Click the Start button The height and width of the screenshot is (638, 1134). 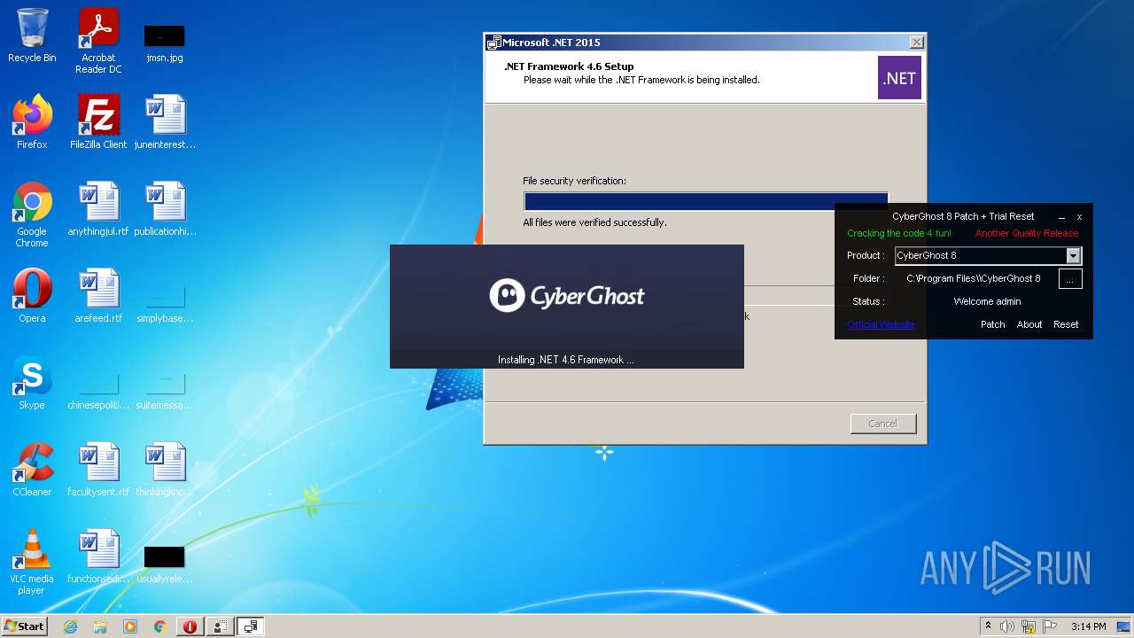(25, 626)
